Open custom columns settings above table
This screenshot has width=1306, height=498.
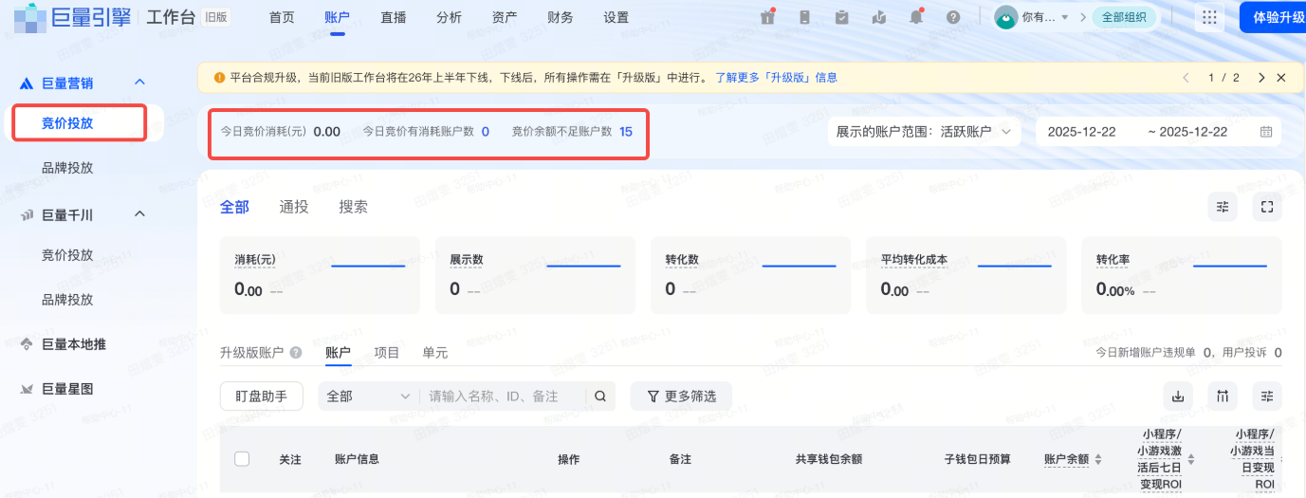tap(1266, 397)
